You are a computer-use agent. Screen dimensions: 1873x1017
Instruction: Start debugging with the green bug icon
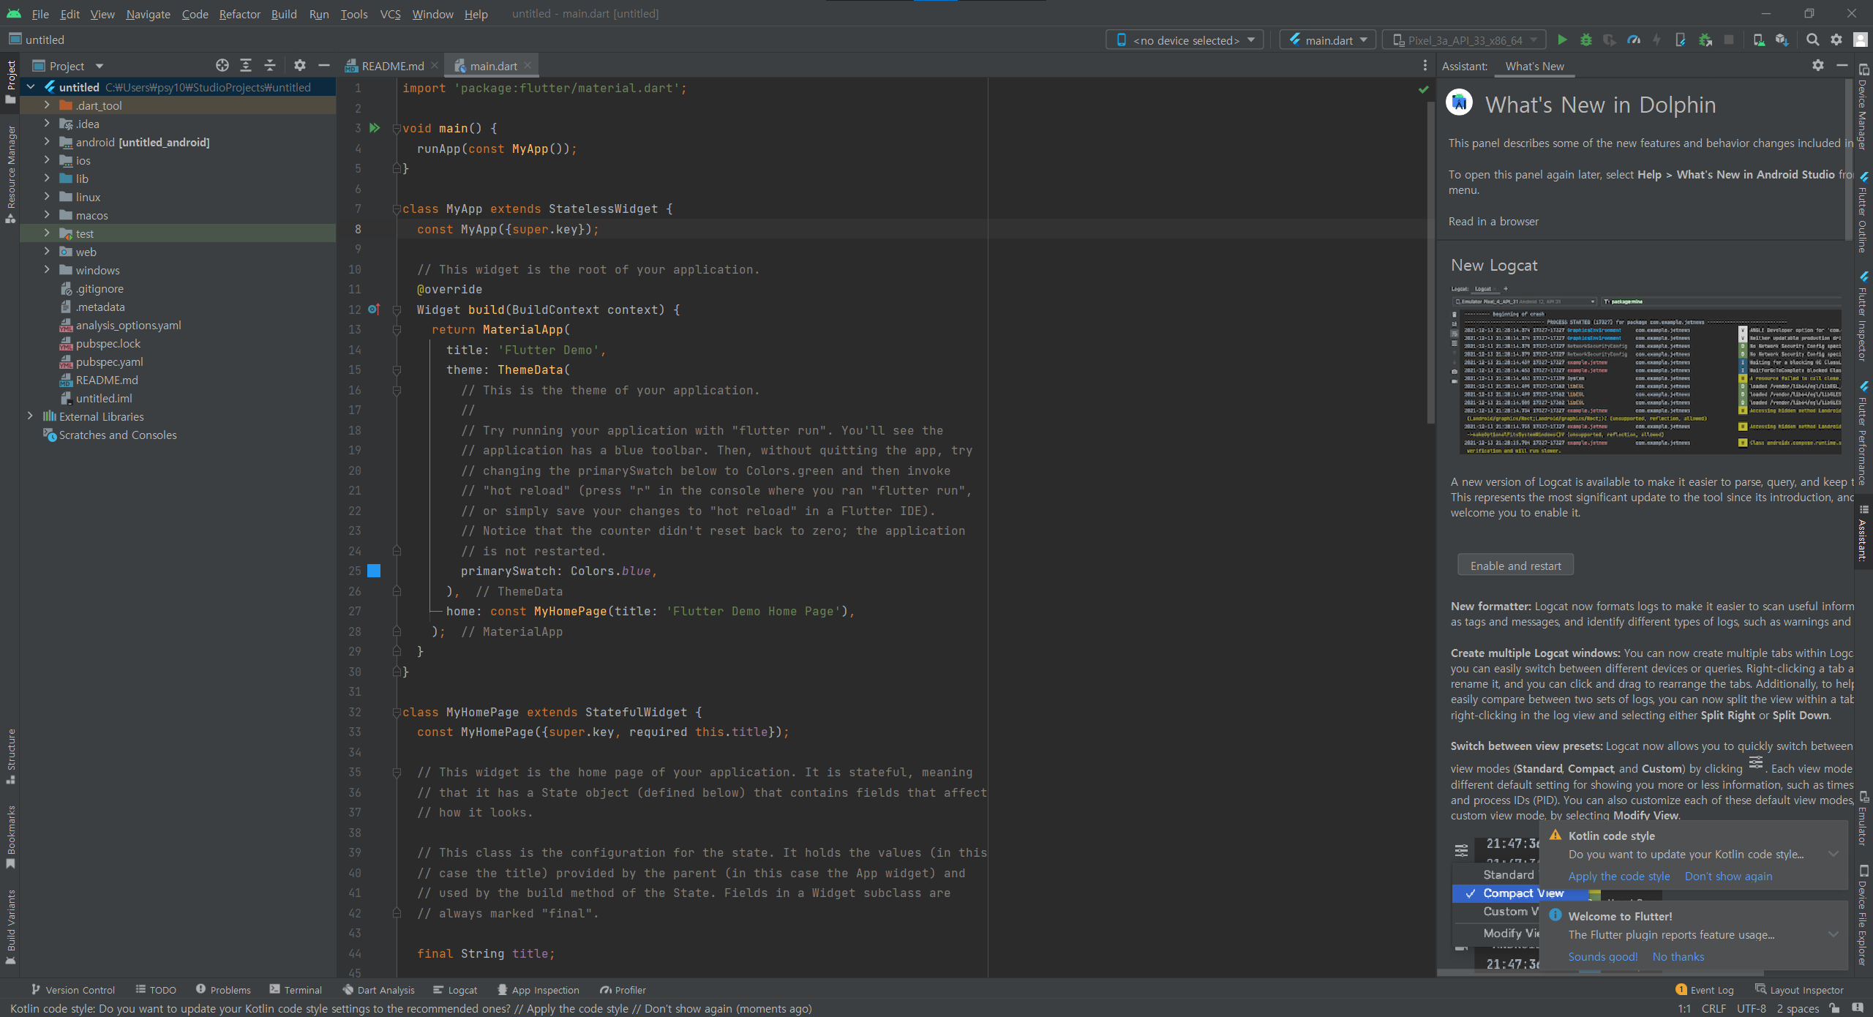coord(1585,40)
